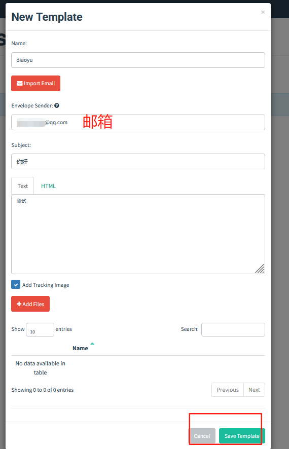Click the Showing 0 to 0 of 0 entries text
The height and width of the screenshot is (449, 289).
(x=43, y=390)
